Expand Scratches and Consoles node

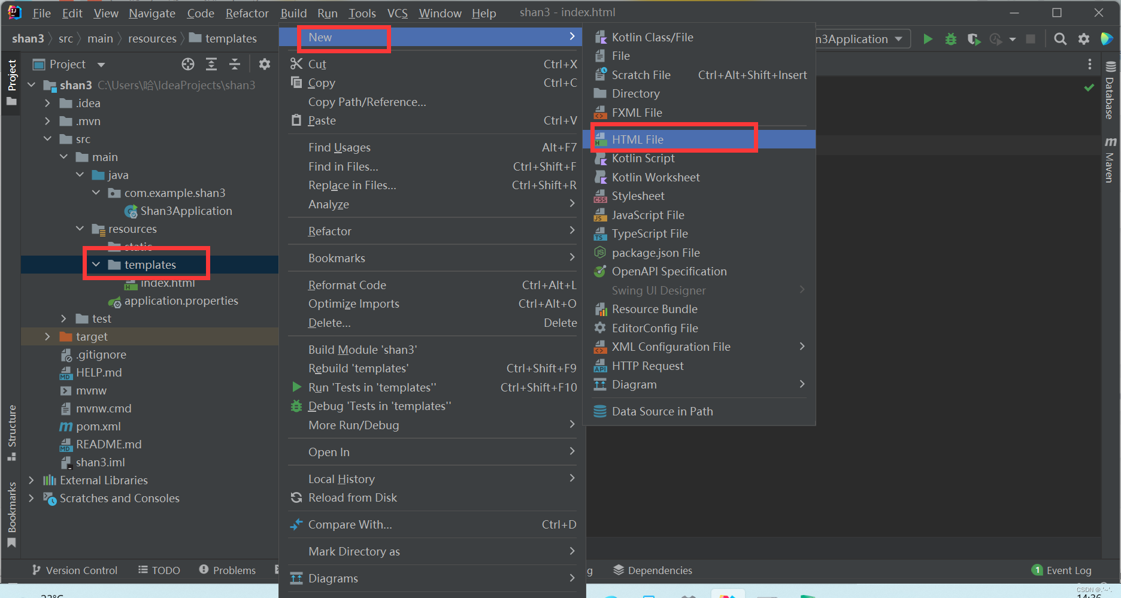(x=32, y=498)
